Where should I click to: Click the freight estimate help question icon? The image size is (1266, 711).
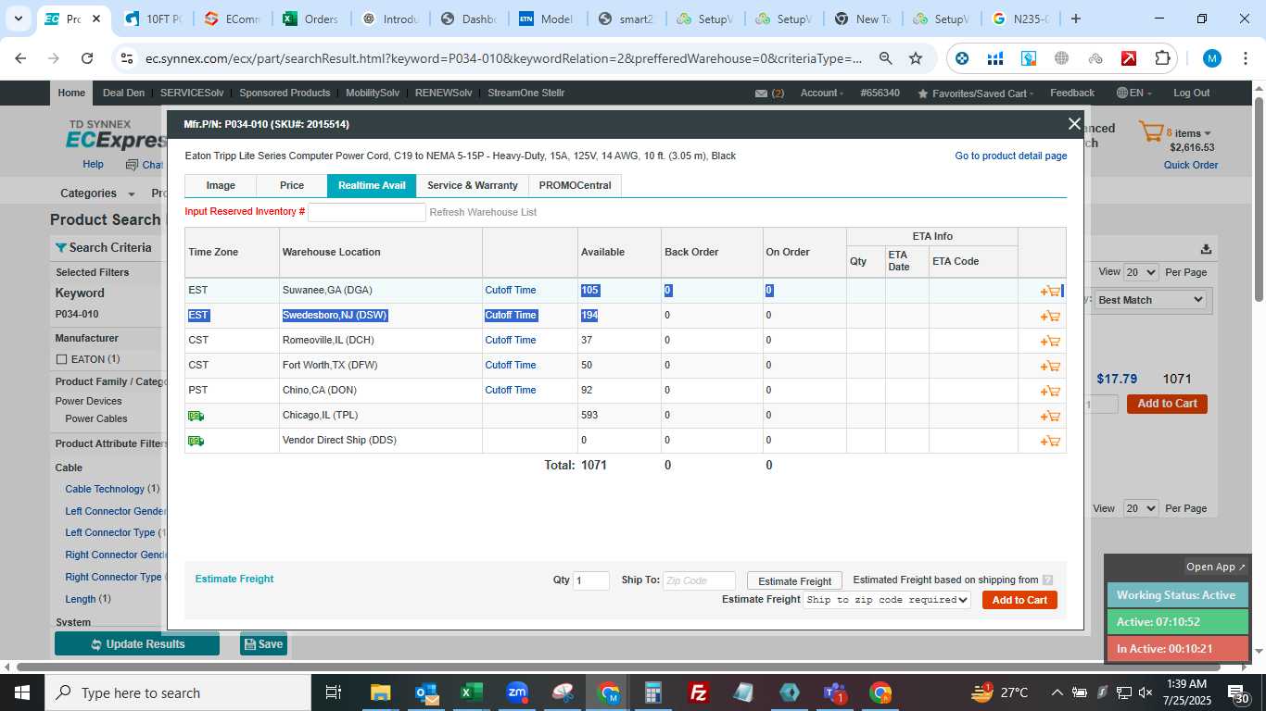pos(1047,580)
